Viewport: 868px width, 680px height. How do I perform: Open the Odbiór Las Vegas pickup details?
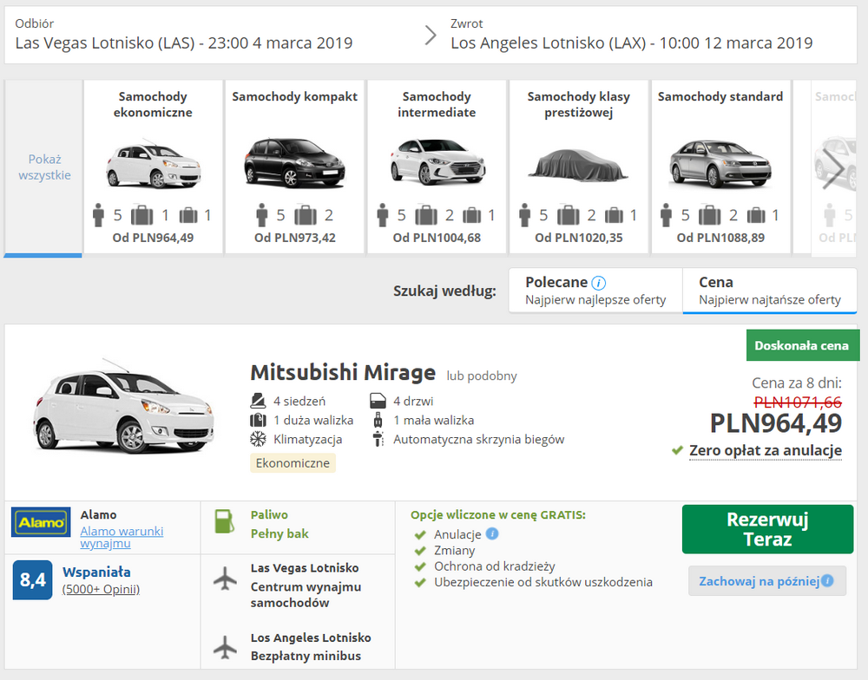point(184,35)
